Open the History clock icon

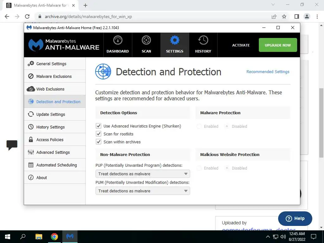203,40
